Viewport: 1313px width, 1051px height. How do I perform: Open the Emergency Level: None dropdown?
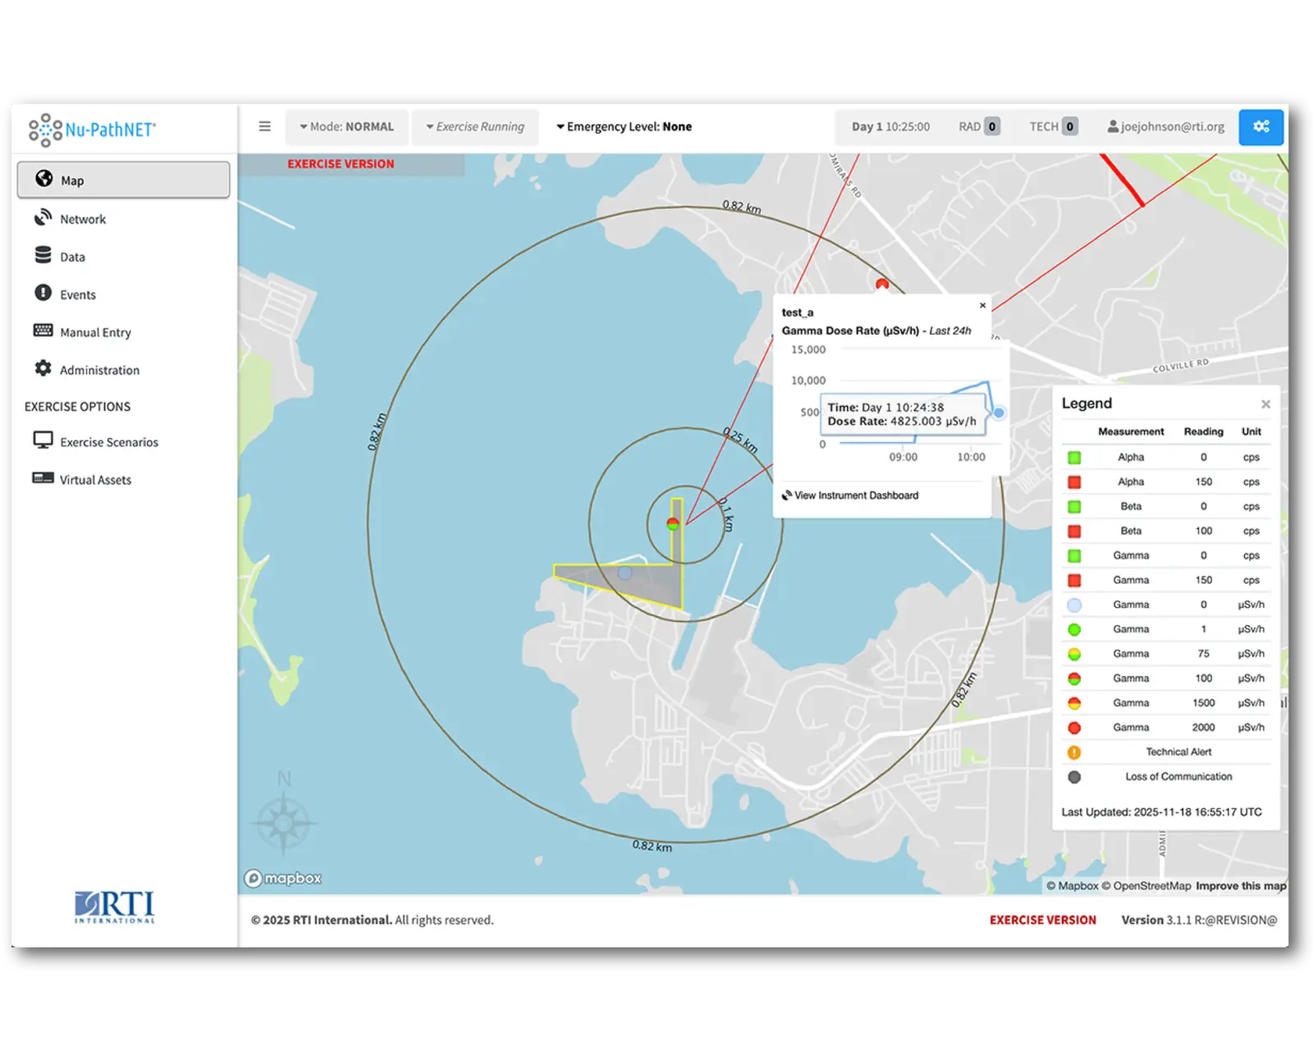click(624, 126)
